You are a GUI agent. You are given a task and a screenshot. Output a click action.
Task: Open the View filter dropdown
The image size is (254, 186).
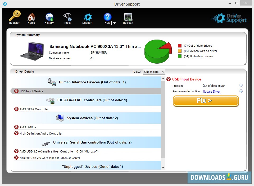point(154,71)
